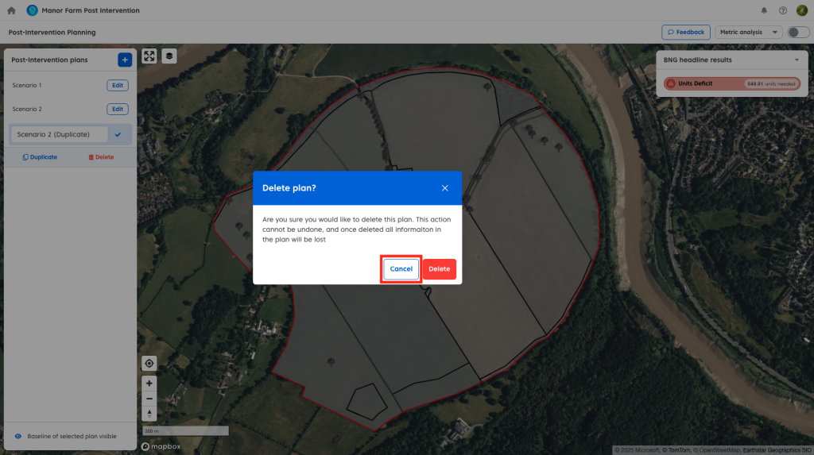Collapse the BNG headline results panel
The width and height of the screenshot is (814, 455).
click(797, 60)
